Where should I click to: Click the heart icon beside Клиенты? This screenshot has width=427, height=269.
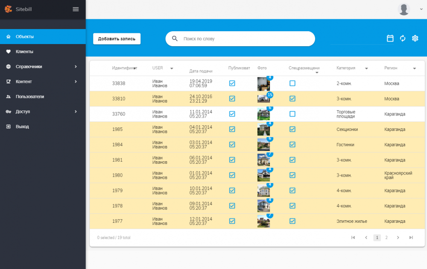coord(9,52)
